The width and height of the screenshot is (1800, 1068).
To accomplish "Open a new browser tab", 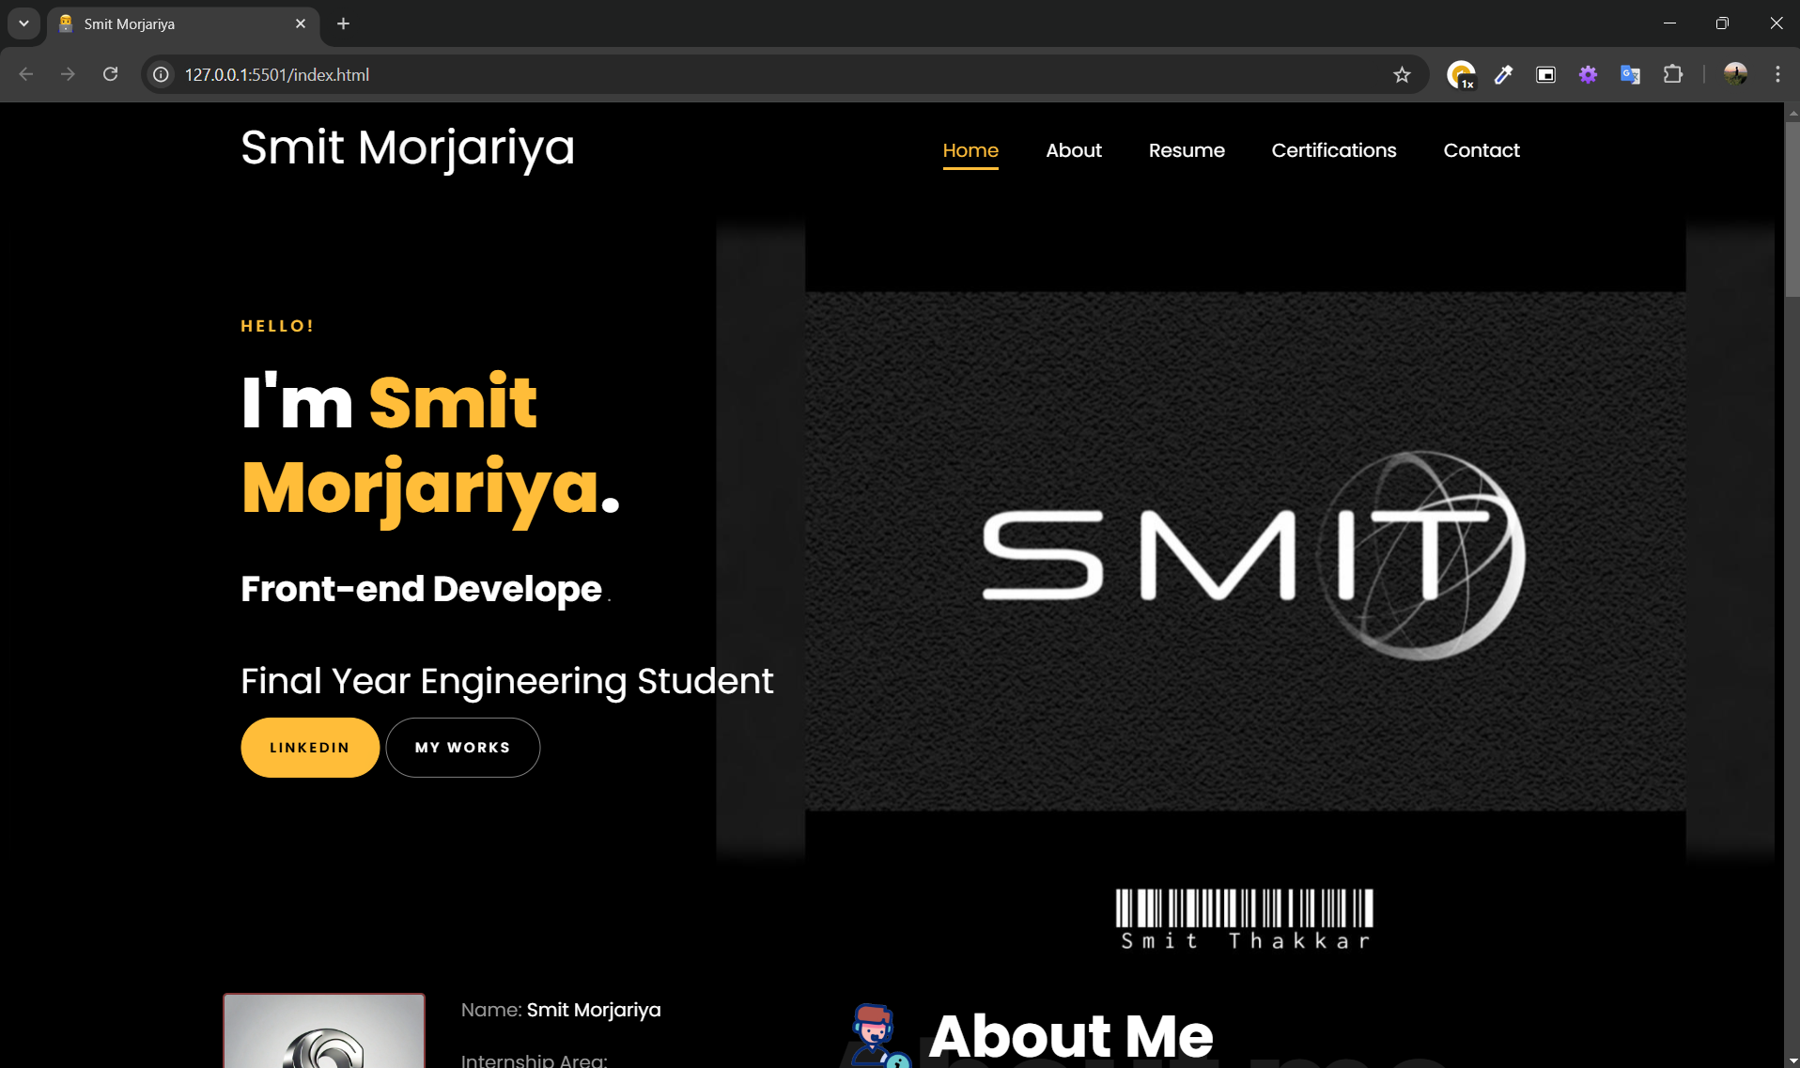I will click(342, 23).
